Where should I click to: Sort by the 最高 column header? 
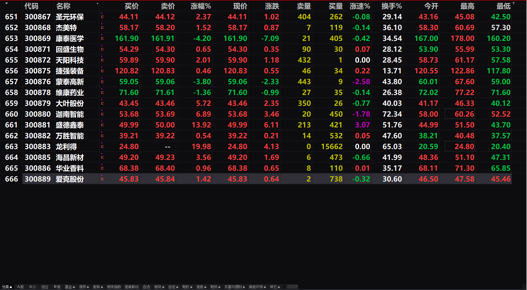click(x=467, y=6)
